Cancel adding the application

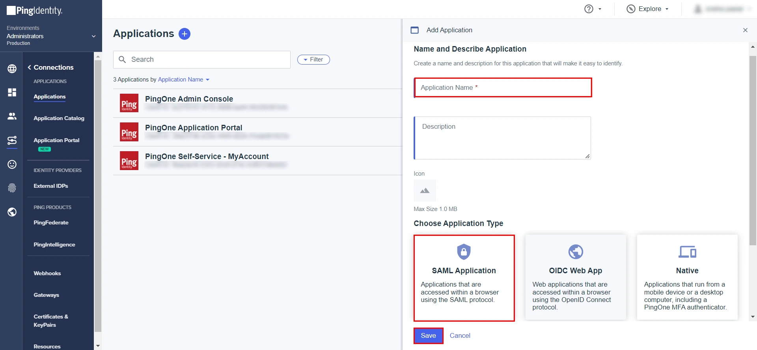(x=460, y=336)
